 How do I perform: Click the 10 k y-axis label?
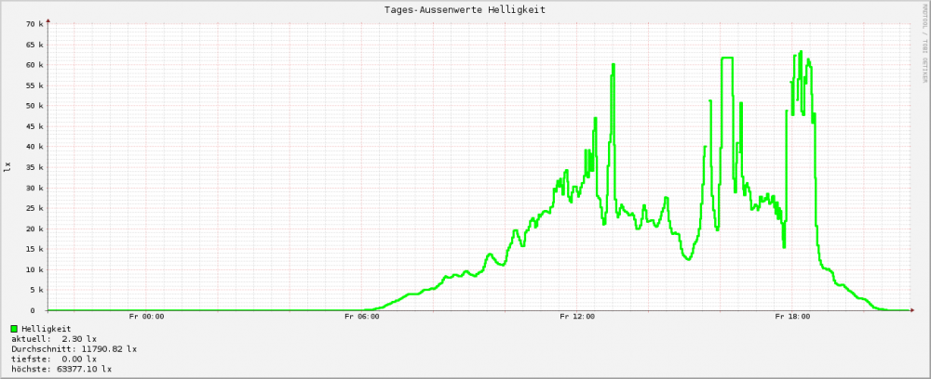click(34, 269)
